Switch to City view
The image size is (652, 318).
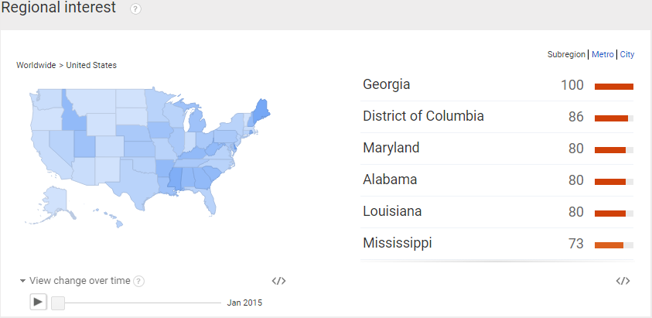[x=627, y=54]
